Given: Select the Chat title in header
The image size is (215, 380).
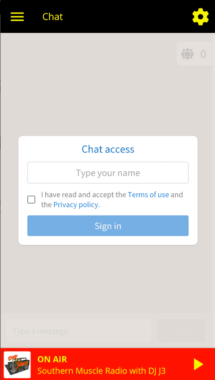Looking at the screenshot, I should 53,17.
